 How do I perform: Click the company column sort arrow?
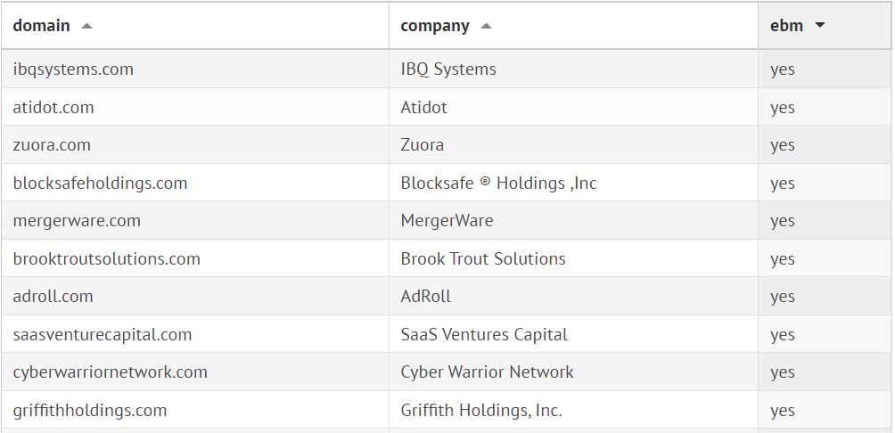click(x=486, y=26)
